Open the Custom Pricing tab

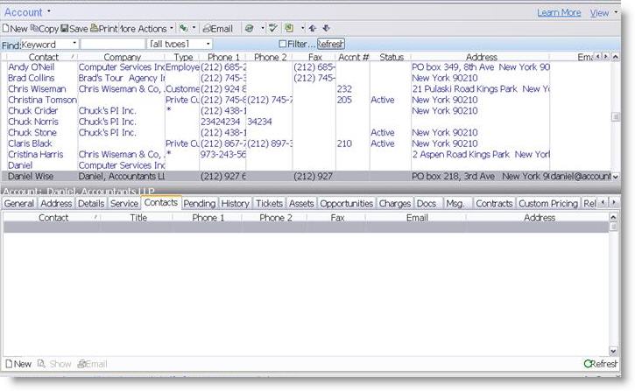pos(547,203)
